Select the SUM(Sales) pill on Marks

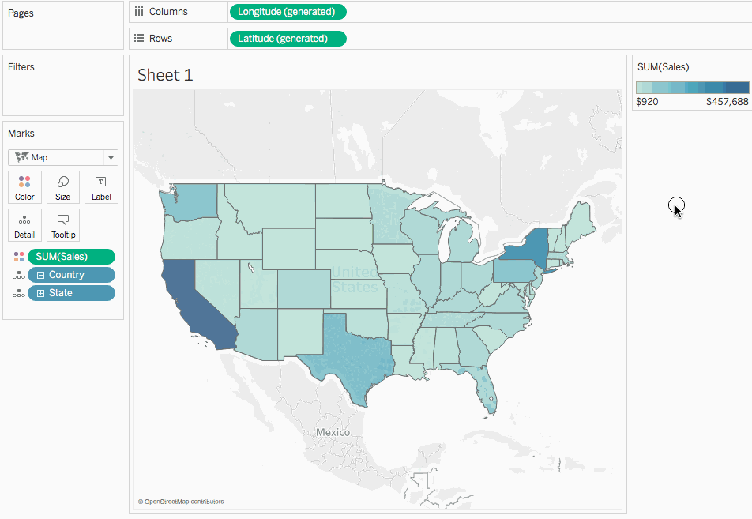(x=71, y=257)
